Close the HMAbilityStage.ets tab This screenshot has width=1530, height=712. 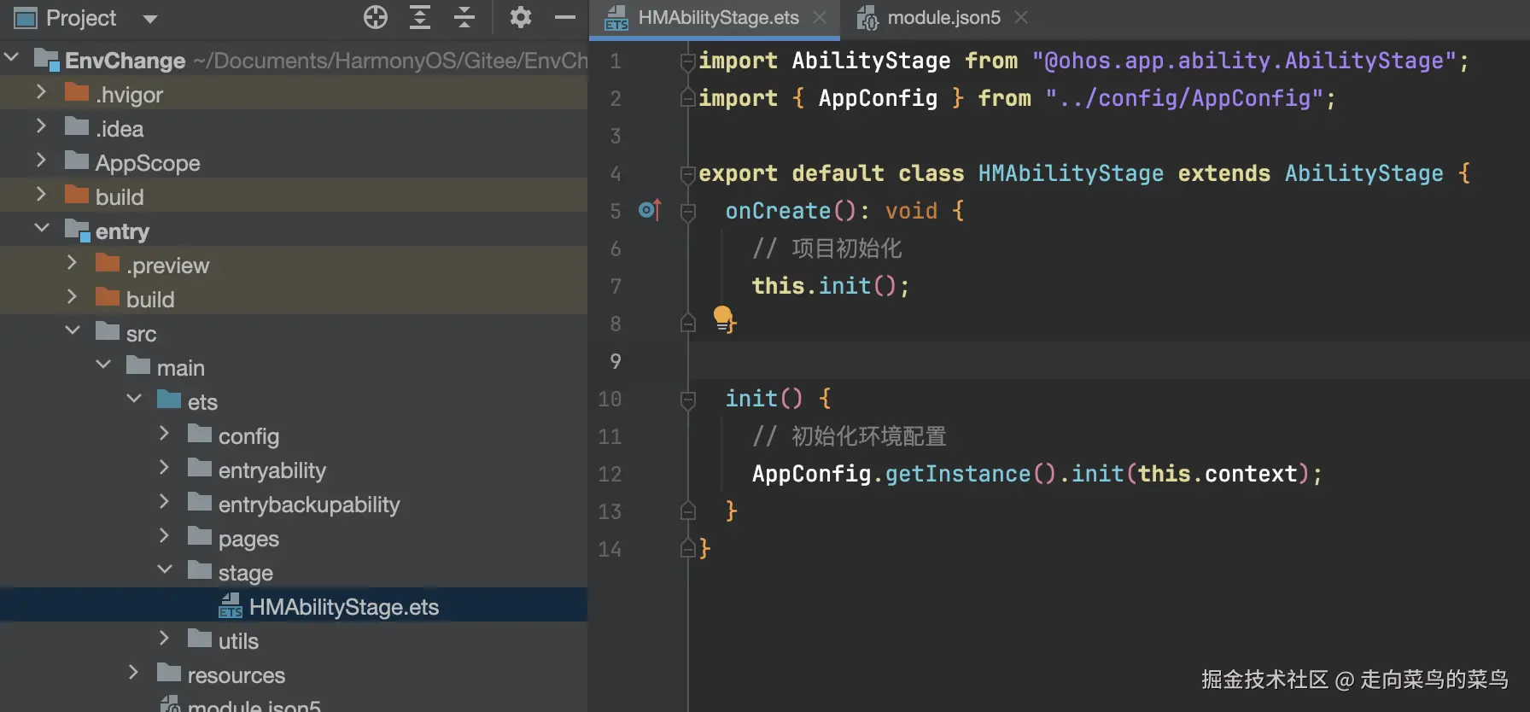820,17
